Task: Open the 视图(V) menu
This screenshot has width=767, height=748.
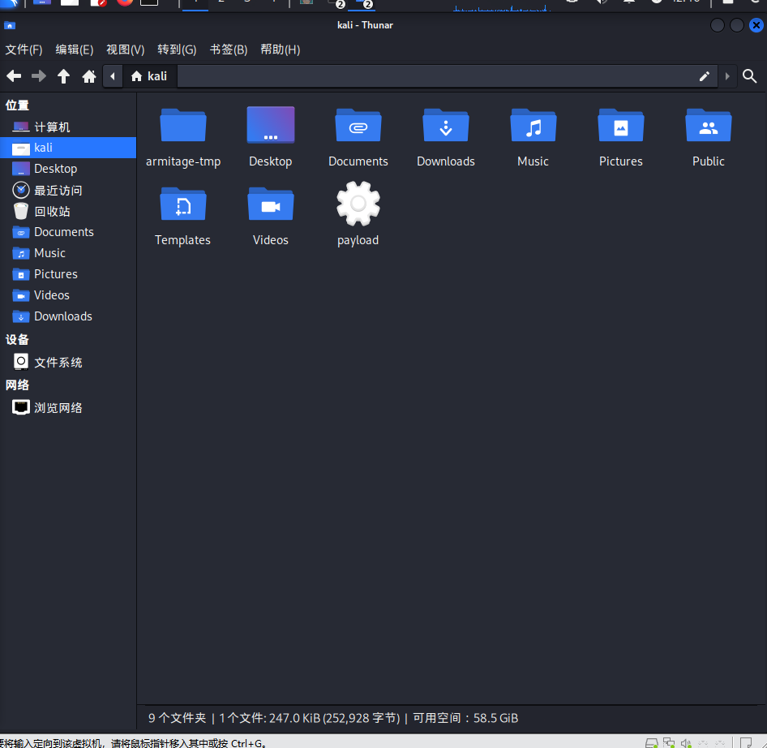Action: click(x=125, y=49)
